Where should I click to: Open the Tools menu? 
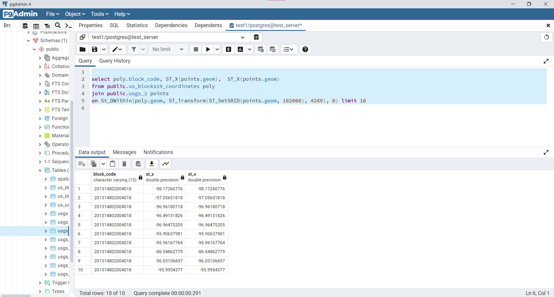click(100, 14)
